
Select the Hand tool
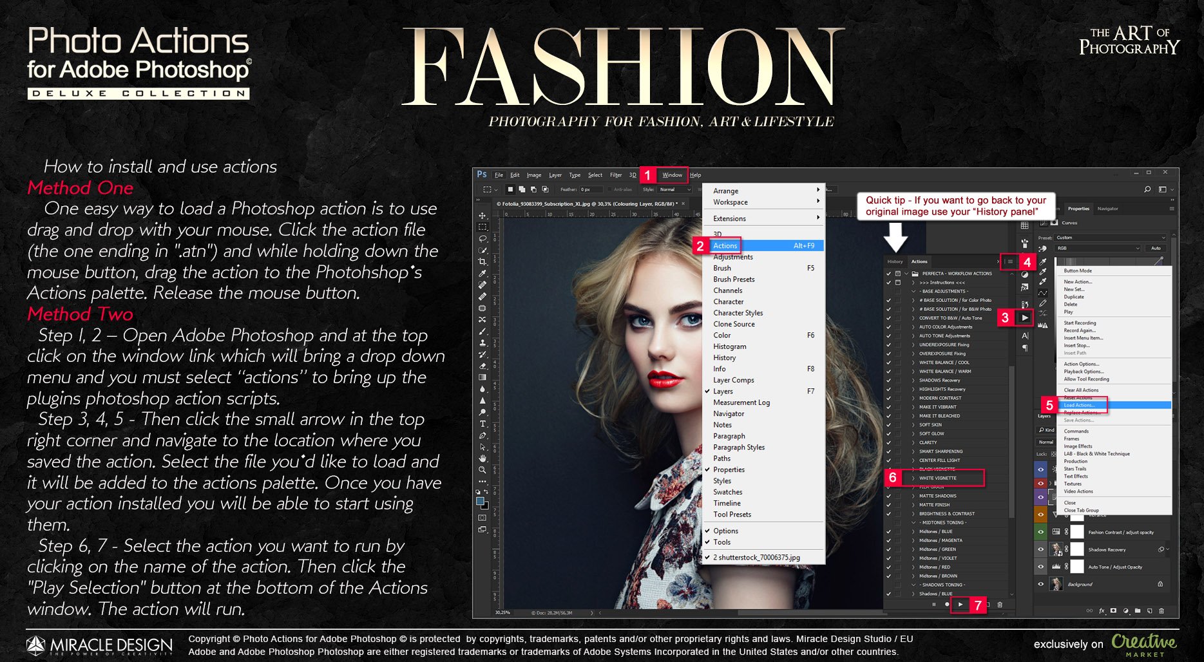tap(483, 459)
